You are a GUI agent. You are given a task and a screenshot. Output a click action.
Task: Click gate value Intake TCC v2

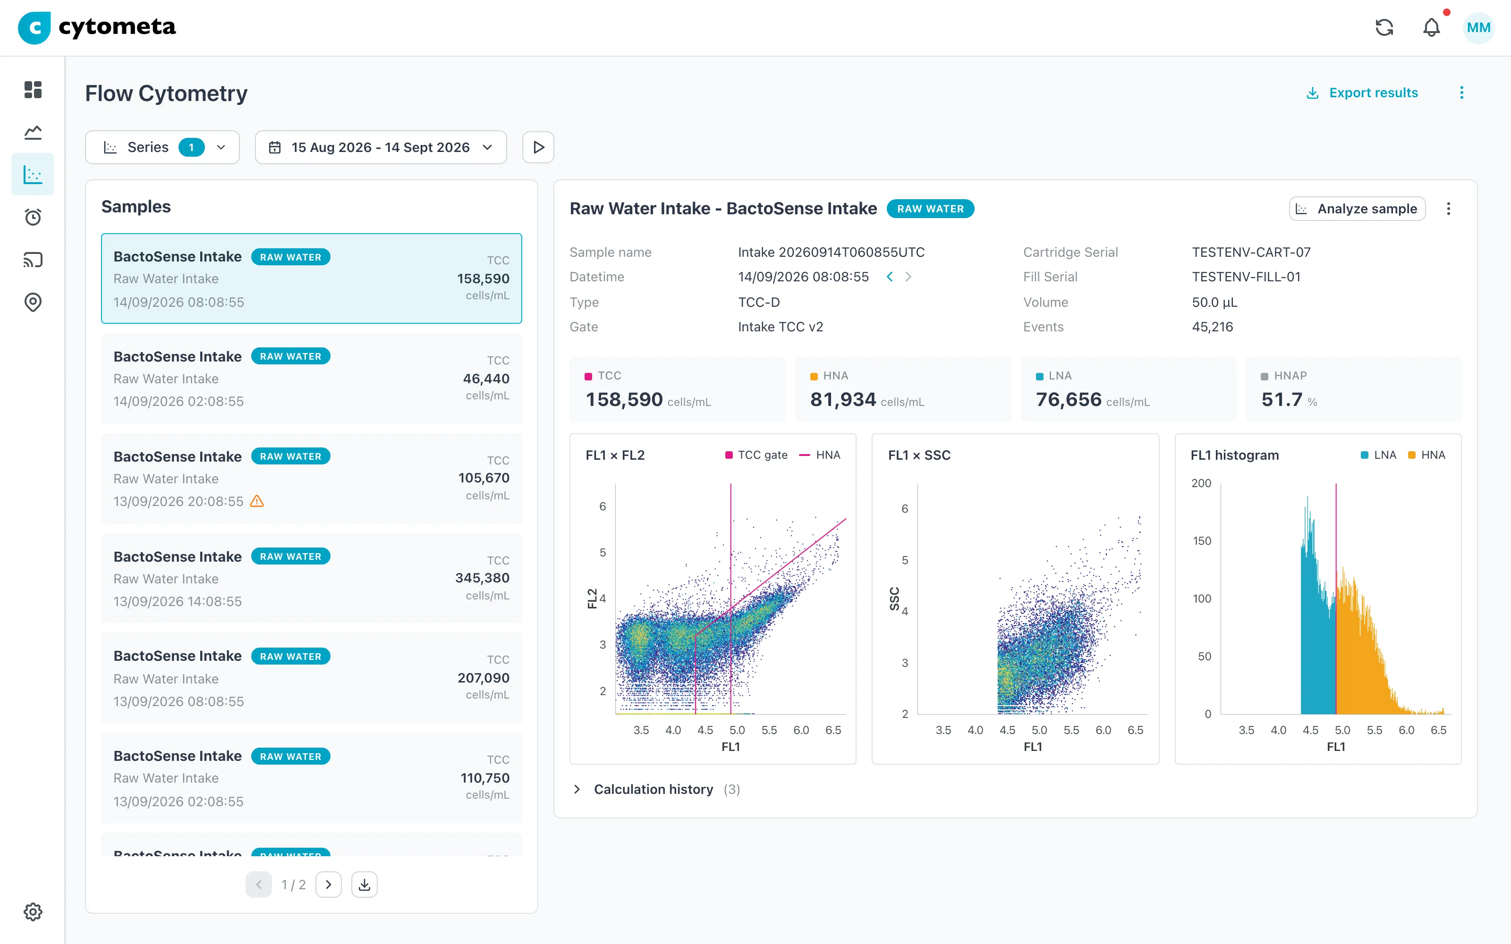point(781,327)
